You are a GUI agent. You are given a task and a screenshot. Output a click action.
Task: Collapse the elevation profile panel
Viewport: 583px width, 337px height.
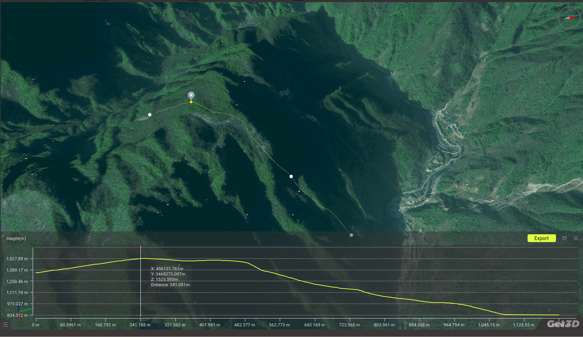pyautogui.click(x=564, y=238)
